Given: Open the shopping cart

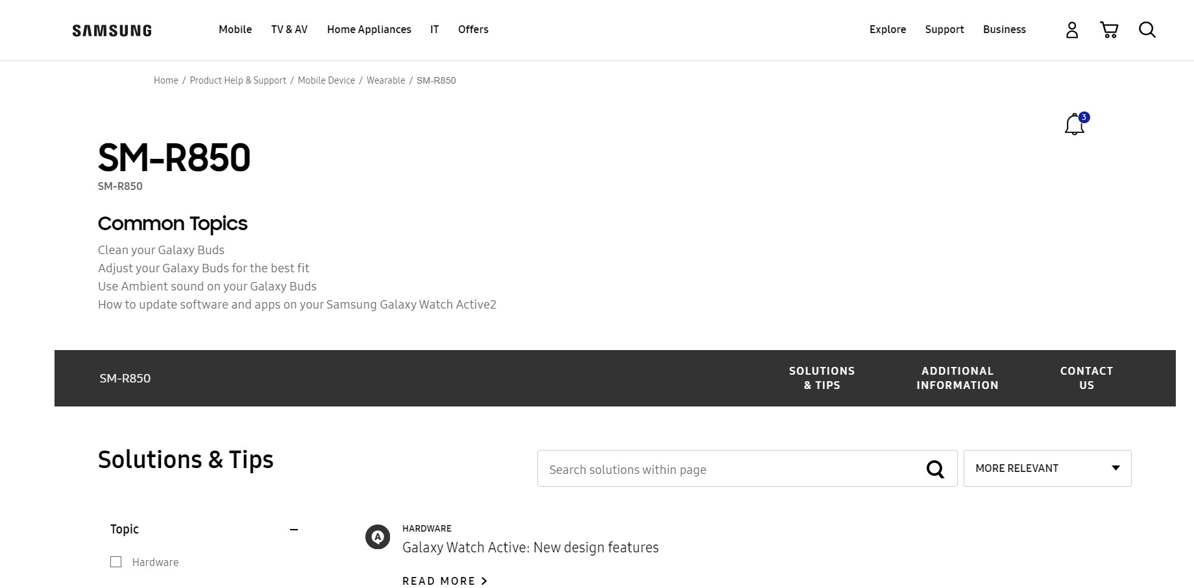Looking at the screenshot, I should tap(1109, 30).
